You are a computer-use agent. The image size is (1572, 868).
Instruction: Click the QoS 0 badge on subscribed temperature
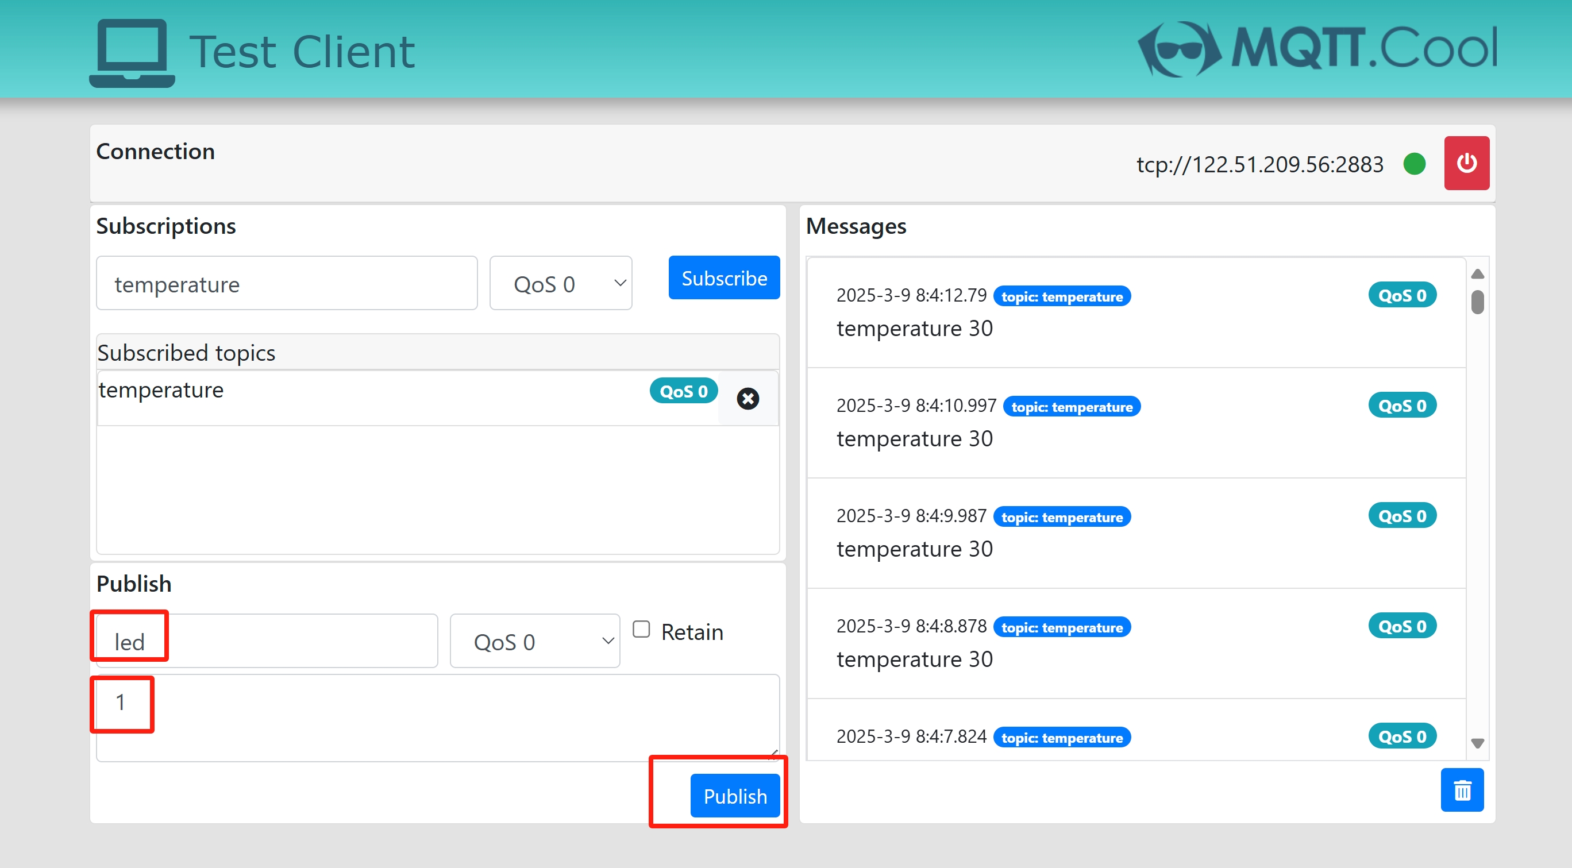click(683, 391)
